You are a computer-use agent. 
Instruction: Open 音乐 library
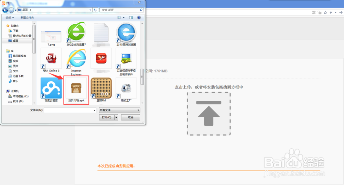coord(13,81)
